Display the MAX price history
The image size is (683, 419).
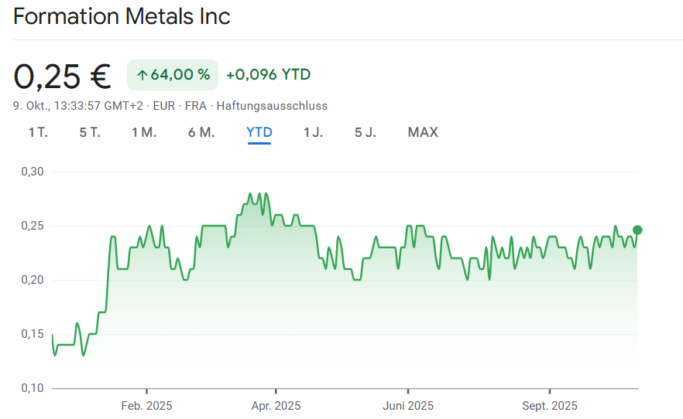pos(423,132)
